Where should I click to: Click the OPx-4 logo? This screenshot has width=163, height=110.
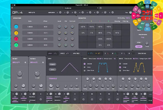tap(17, 12)
